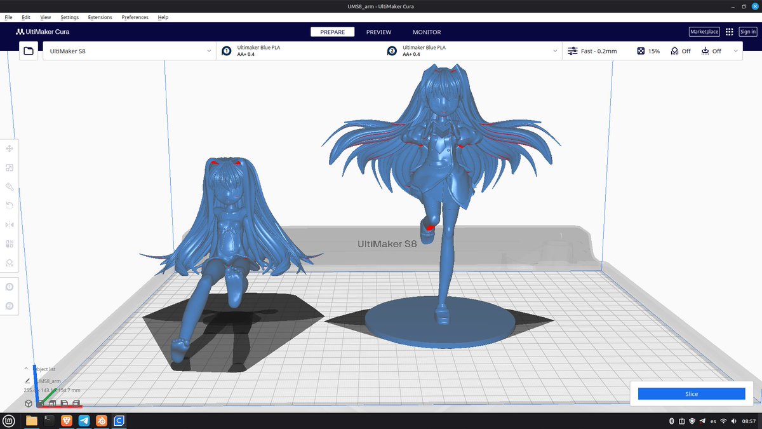Click the support Off setting icon
The width and height of the screenshot is (762, 429).
(675, 51)
